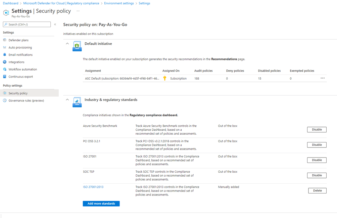Screen dimensions: 337x218
Task: Go to Dashboard in breadcrumb
Action: click(10, 3)
